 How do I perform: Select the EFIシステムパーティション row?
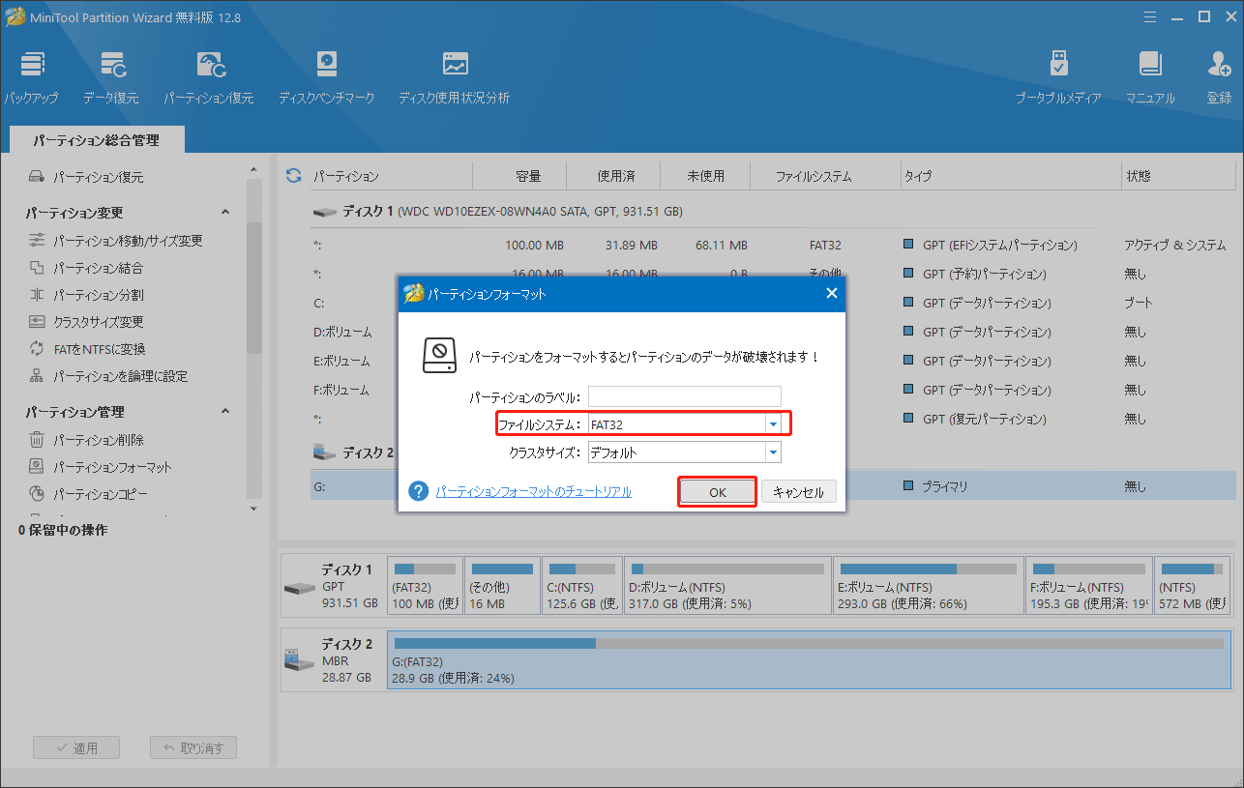click(x=771, y=246)
